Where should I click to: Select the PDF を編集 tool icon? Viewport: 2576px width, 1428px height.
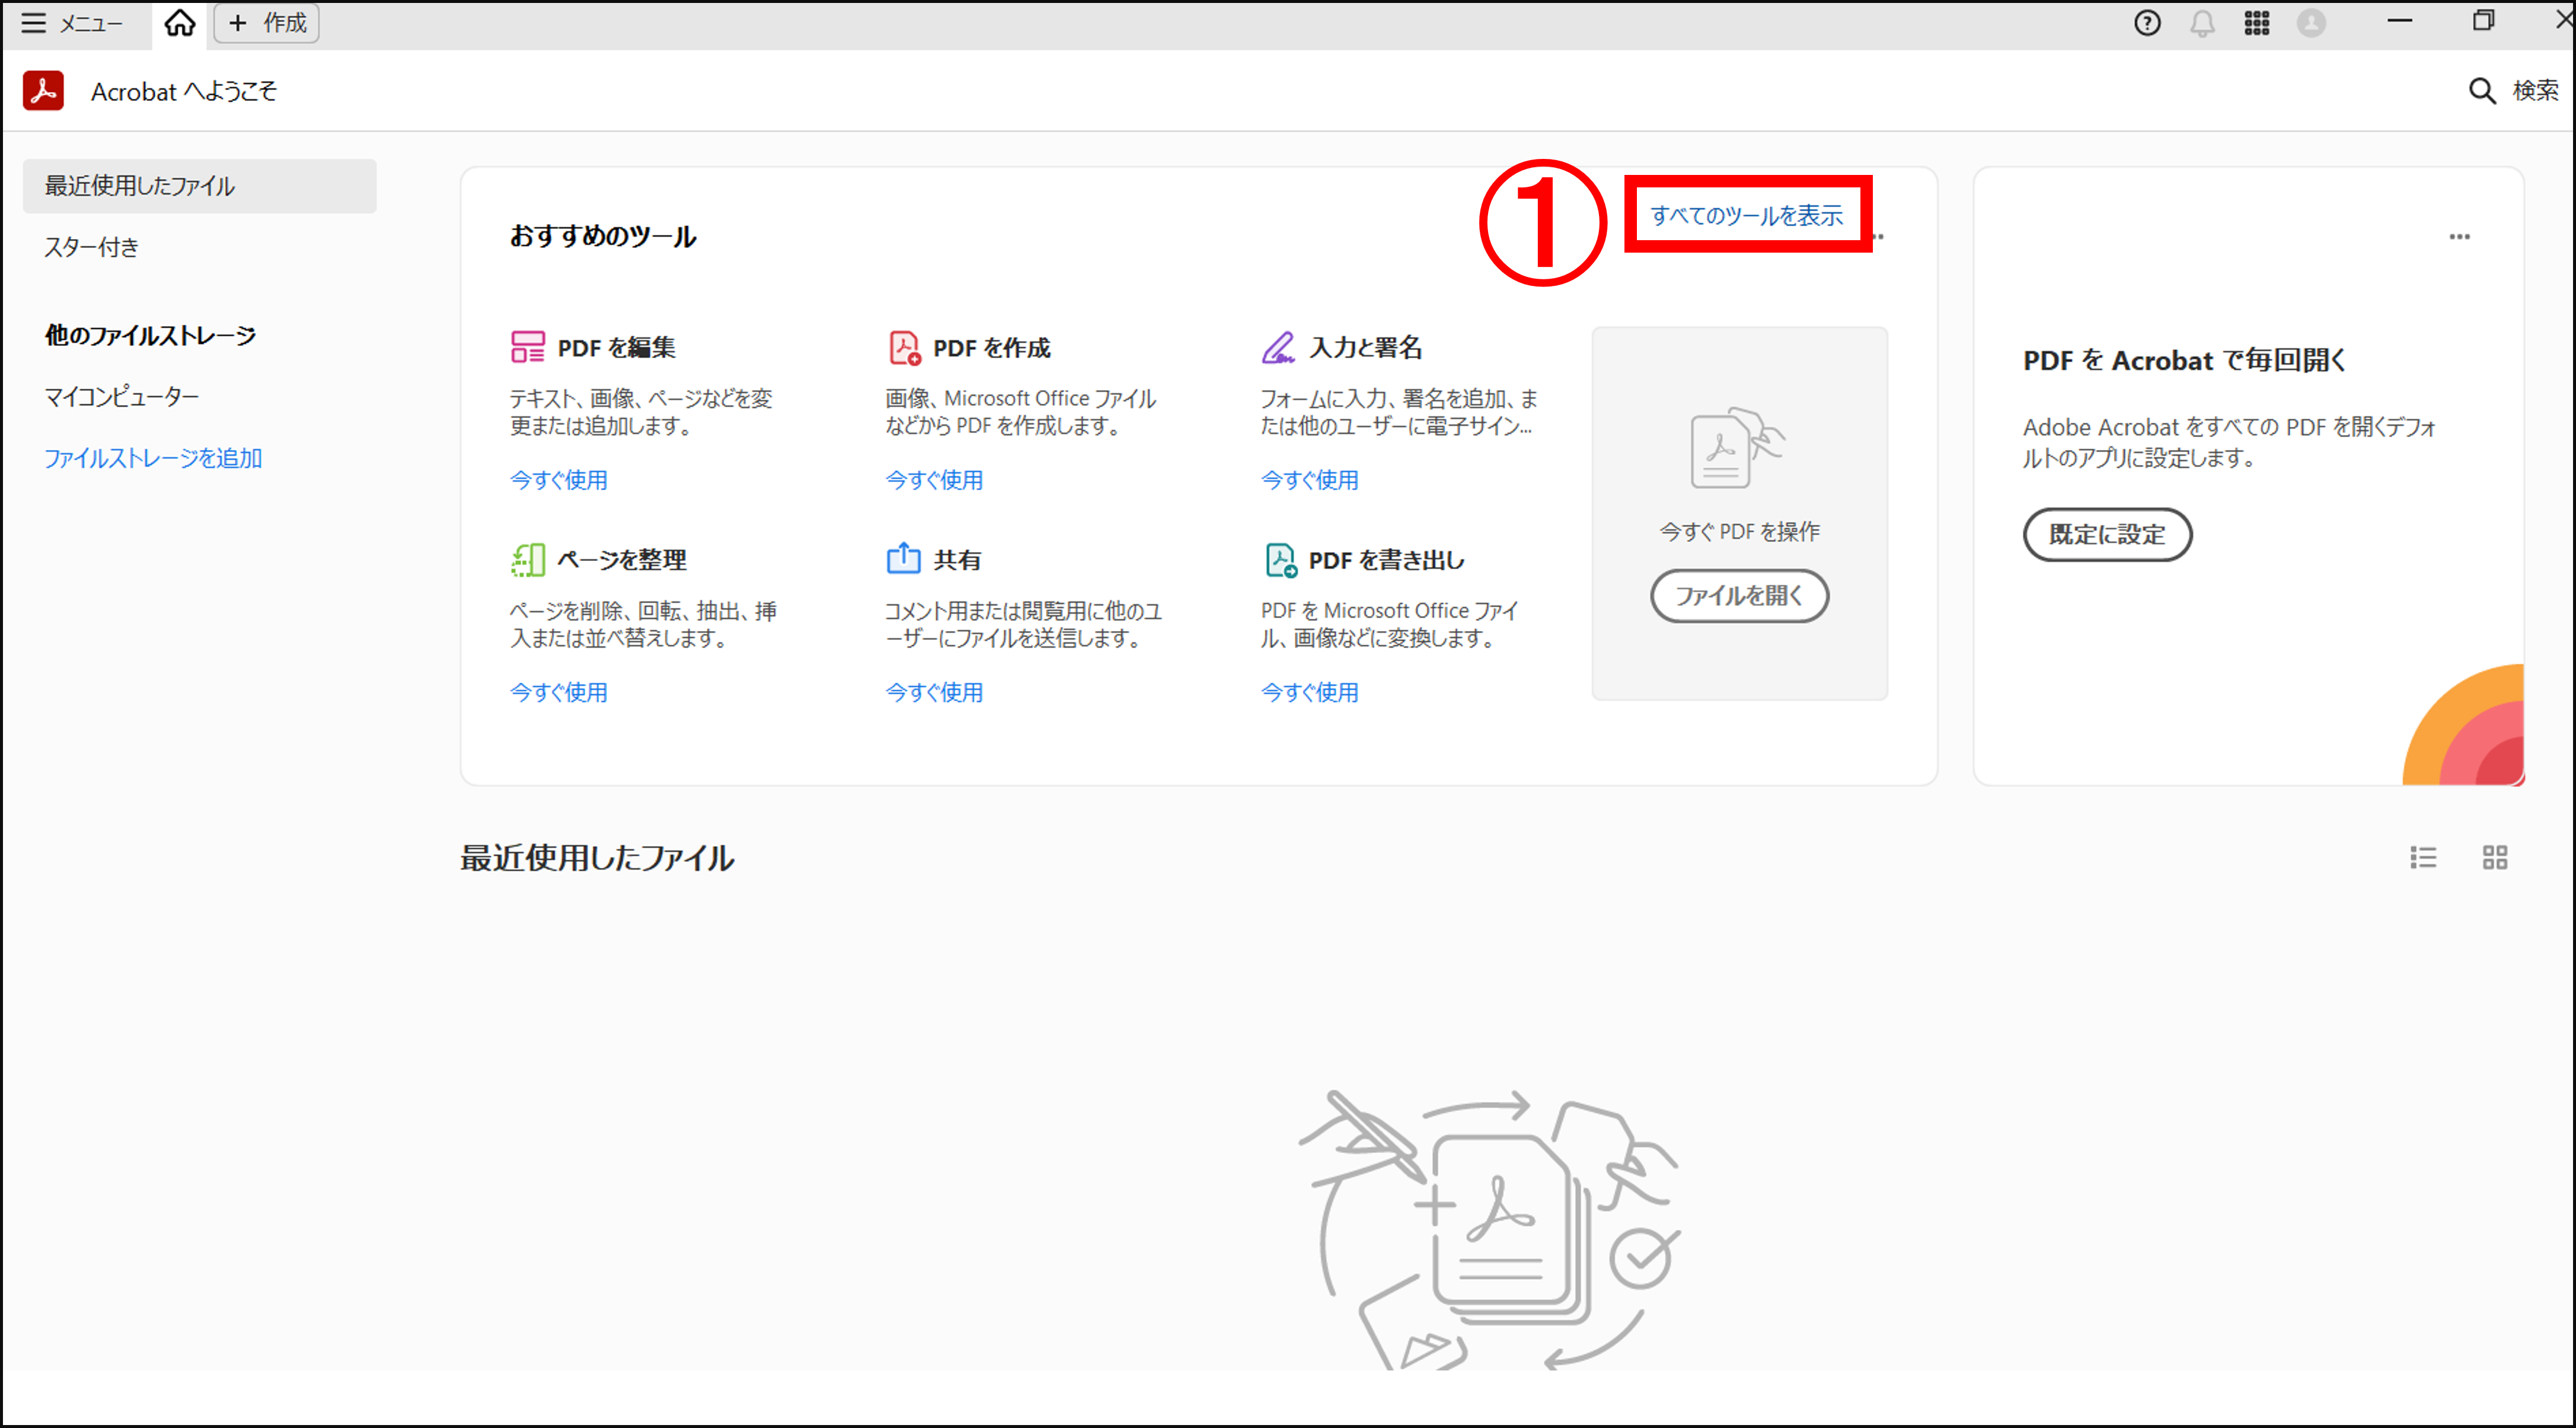click(x=527, y=347)
